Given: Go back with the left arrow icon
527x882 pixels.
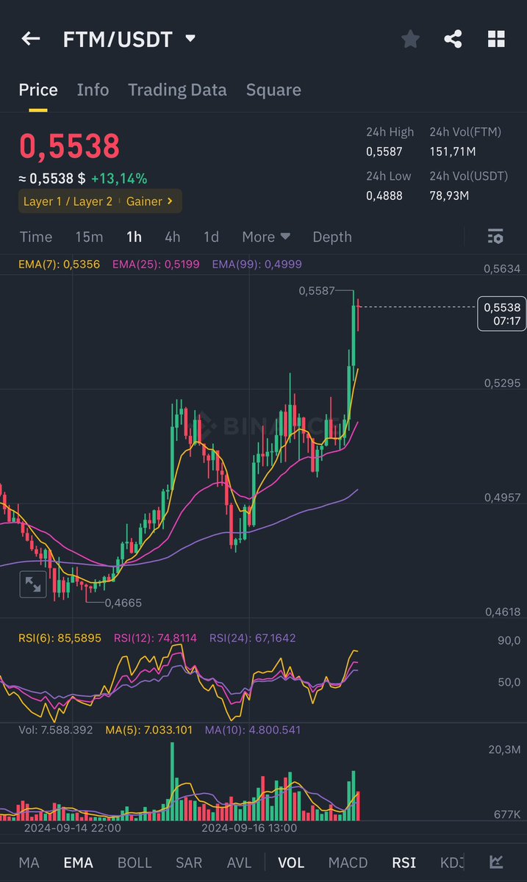Looking at the screenshot, I should pyautogui.click(x=30, y=39).
